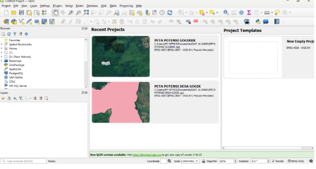Open the Processing Toolbox gear icon
The height and width of the screenshot is (169, 316).
pos(241,12)
